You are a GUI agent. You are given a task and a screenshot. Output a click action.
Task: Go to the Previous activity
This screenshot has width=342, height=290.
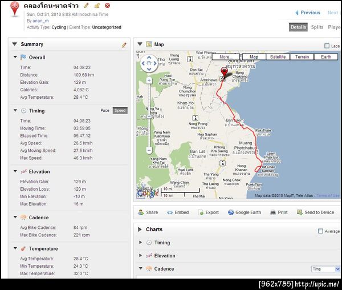308,13
